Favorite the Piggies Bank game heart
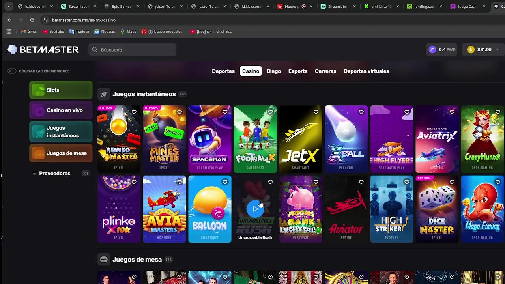Screen dimensions: 505x284 316,182
